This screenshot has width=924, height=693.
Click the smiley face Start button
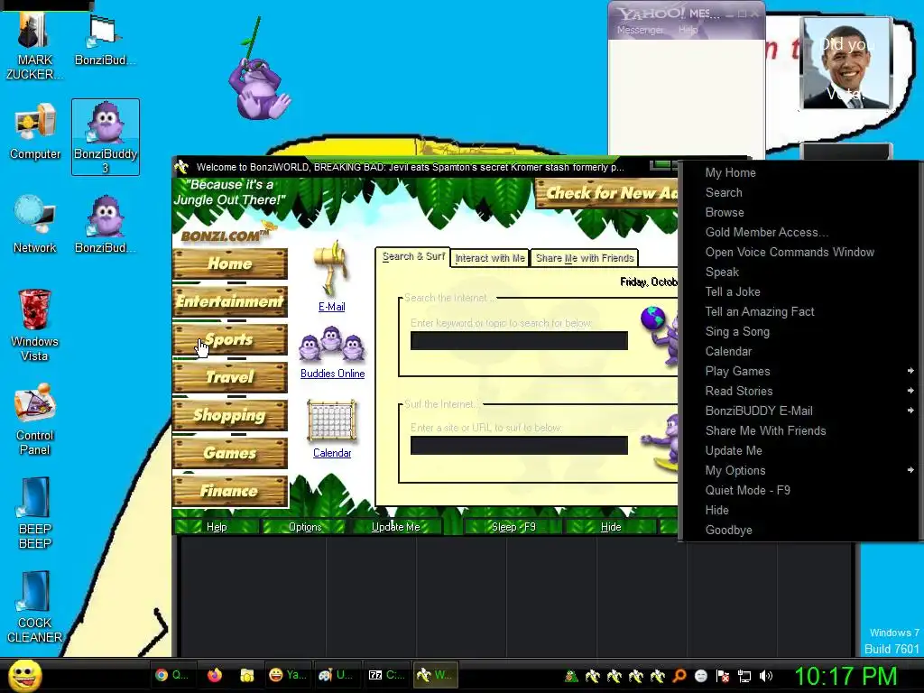coord(25,675)
